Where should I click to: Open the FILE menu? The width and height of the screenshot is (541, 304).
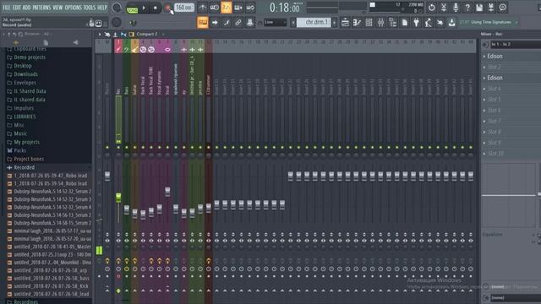(7, 8)
